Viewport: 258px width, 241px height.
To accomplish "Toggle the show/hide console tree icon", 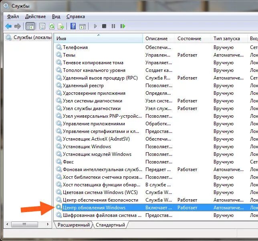I will pos(30,26).
